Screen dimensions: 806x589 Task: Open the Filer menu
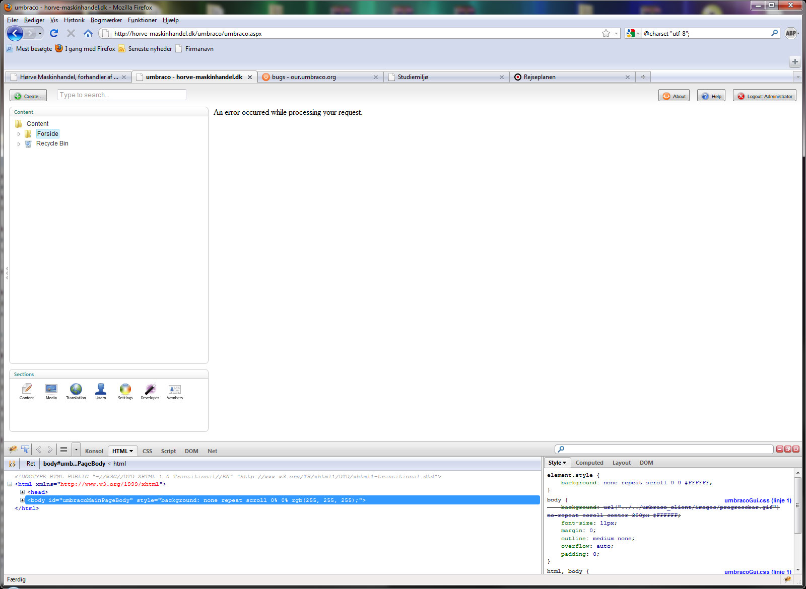(13, 20)
